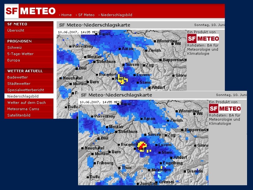Image resolution: width=253 pixels, height=190 pixels.
Task: Click Aarau marker on 14:35 map
Action: (x=120, y=49)
